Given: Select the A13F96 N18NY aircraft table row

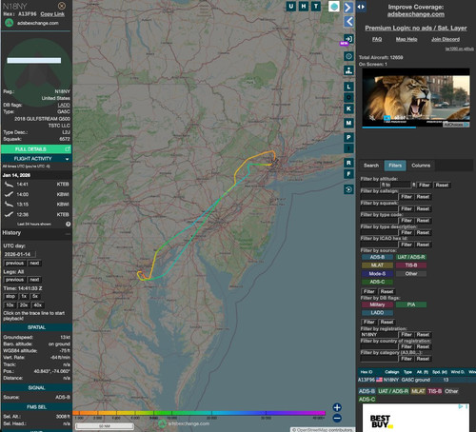Looking at the screenshot, I should (x=416, y=380).
